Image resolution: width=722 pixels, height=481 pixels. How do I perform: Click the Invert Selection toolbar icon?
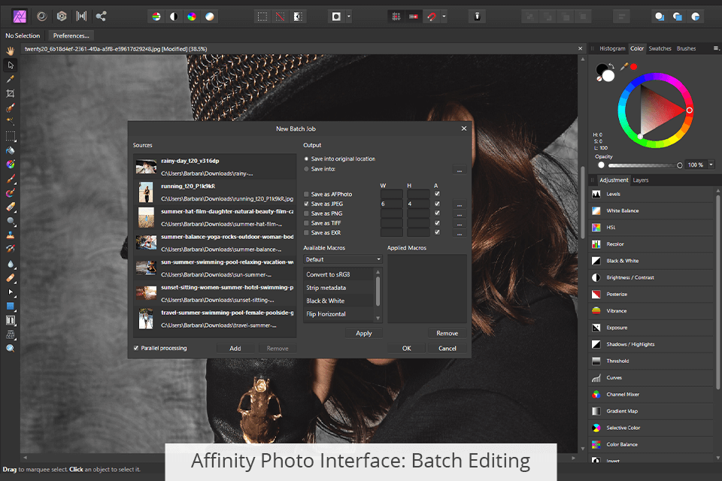click(298, 17)
